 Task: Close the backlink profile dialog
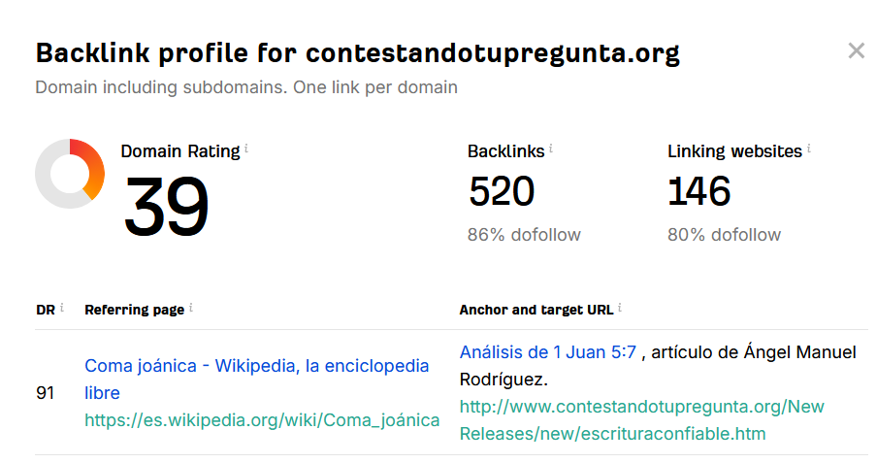point(856,50)
